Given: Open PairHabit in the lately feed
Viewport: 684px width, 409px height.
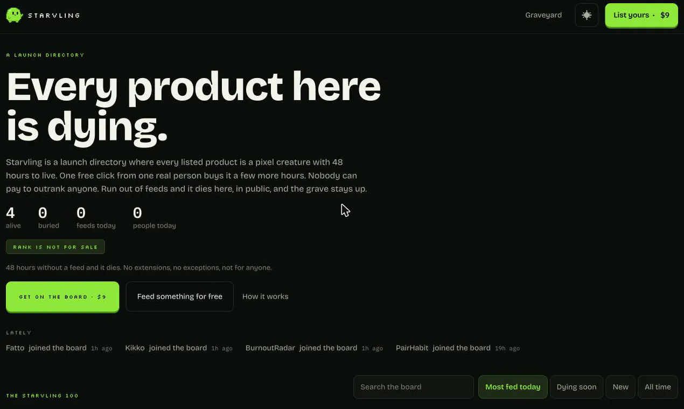Looking at the screenshot, I should click(x=412, y=348).
